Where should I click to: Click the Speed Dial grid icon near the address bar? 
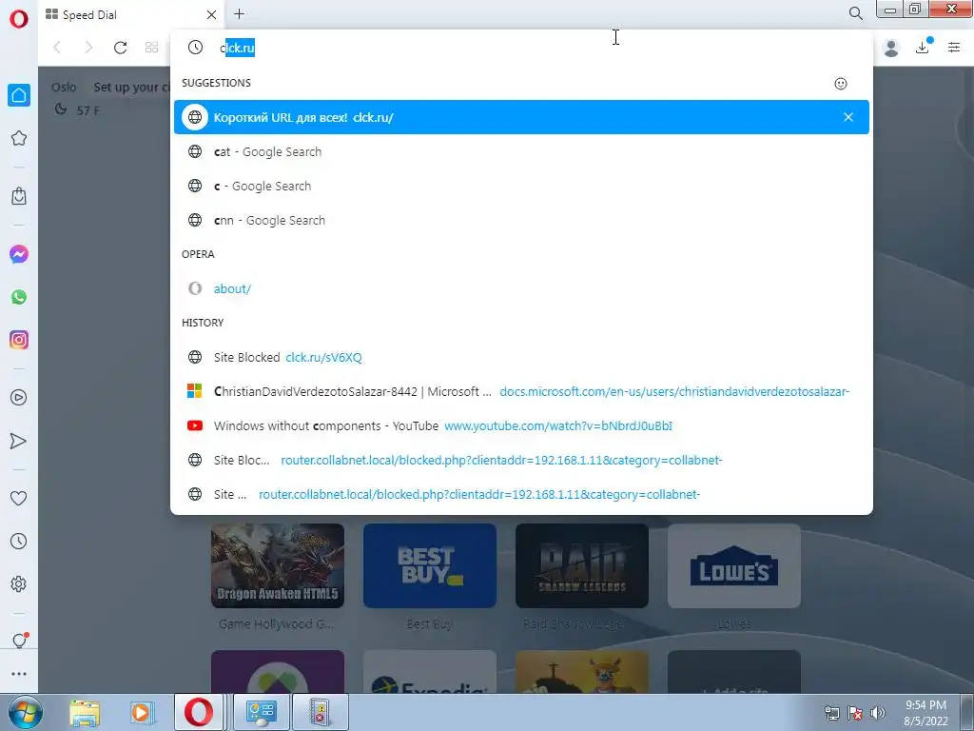pos(151,48)
